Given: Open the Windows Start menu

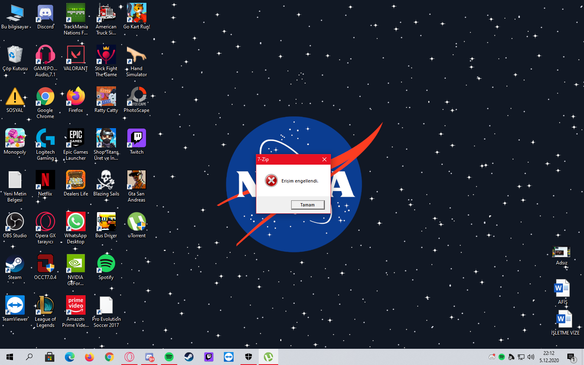Looking at the screenshot, I should pyautogui.click(x=10, y=357).
